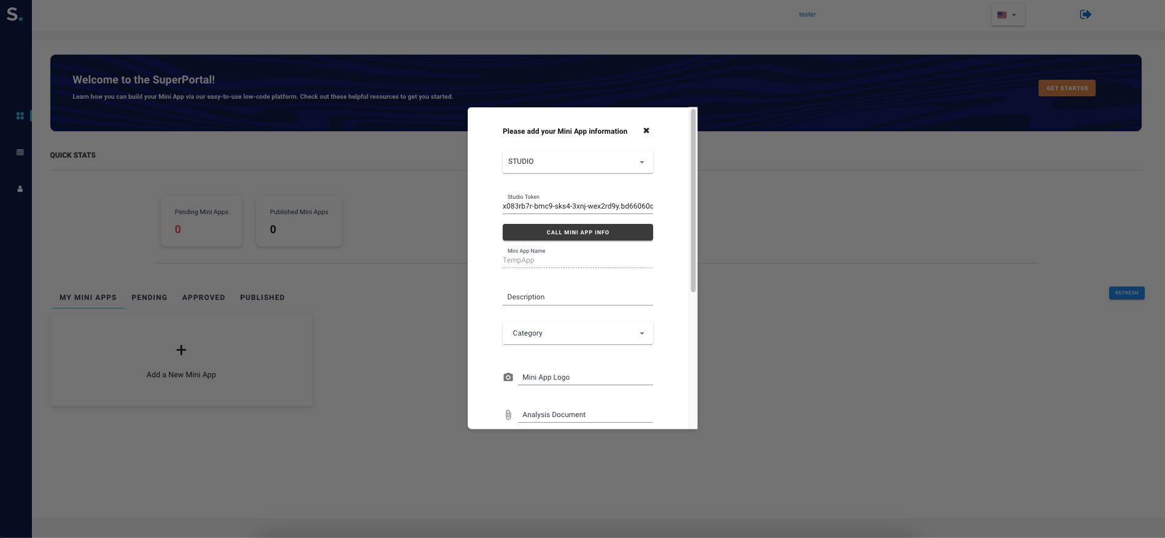1165x538 pixels.
Task: Switch to the Pending tab
Action: (149, 298)
